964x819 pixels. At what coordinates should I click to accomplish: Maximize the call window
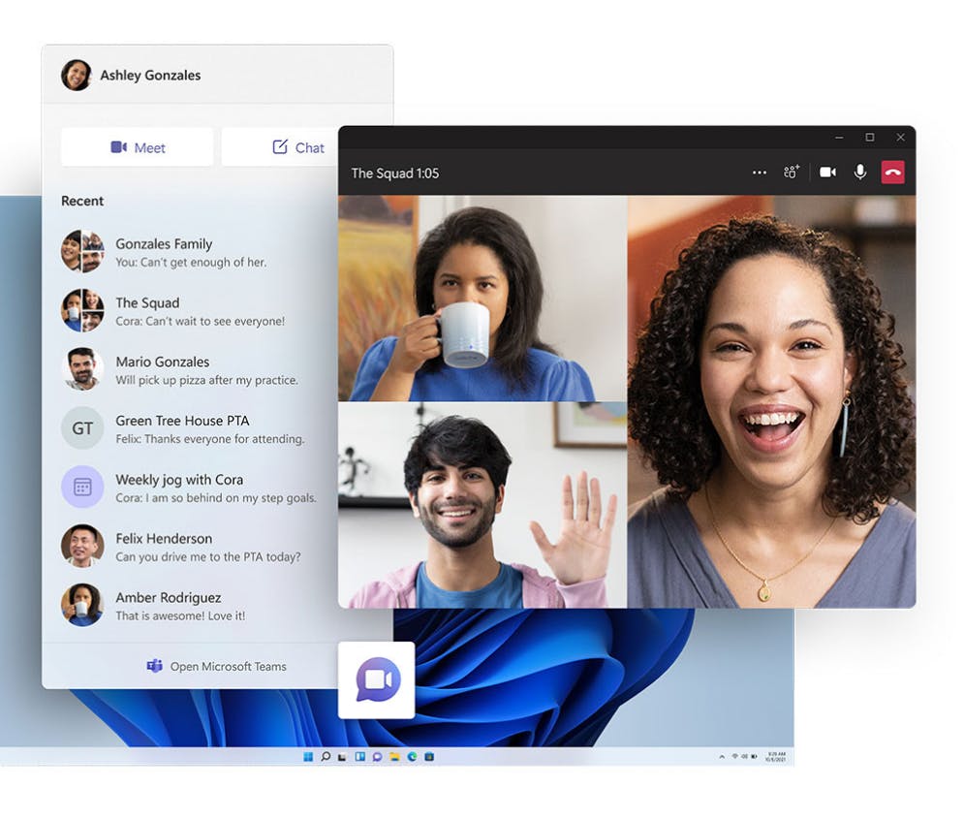pyautogui.click(x=870, y=138)
